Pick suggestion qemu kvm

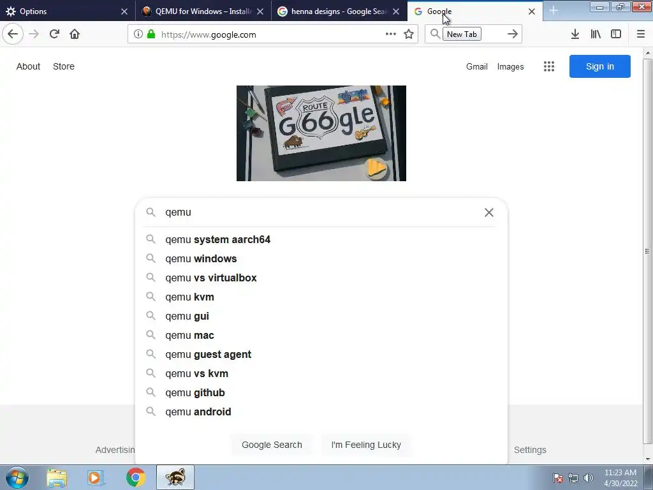(321, 297)
